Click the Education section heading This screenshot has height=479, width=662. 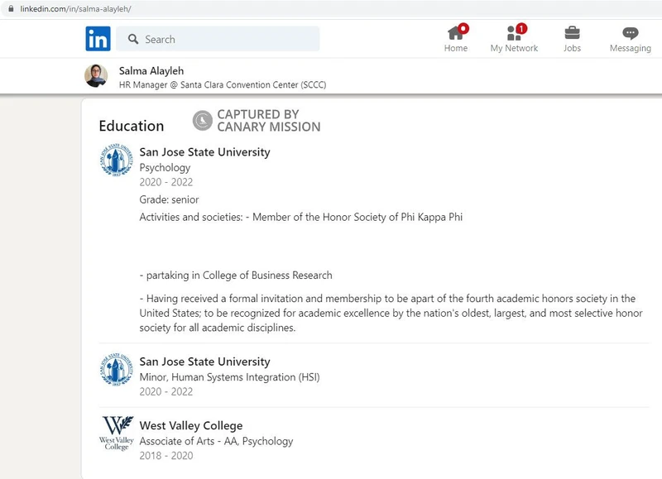[132, 127]
